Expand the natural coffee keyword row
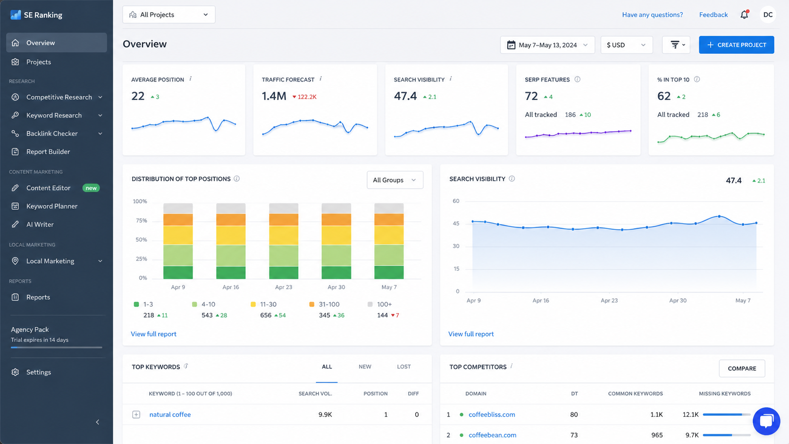The height and width of the screenshot is (444, 789). (136, 415)
